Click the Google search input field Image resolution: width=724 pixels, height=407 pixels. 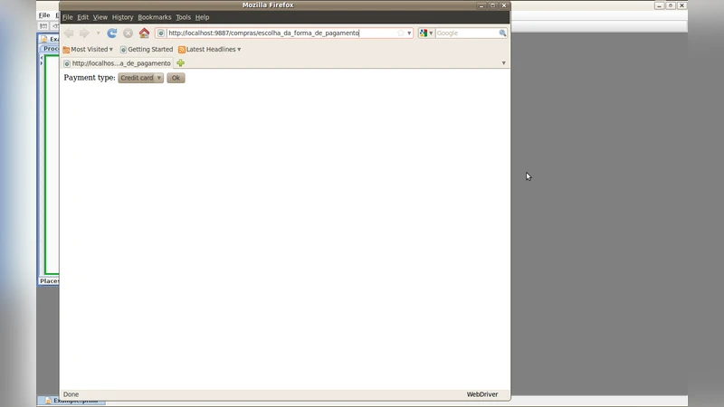pyautogui.click(x=466, y=33)
